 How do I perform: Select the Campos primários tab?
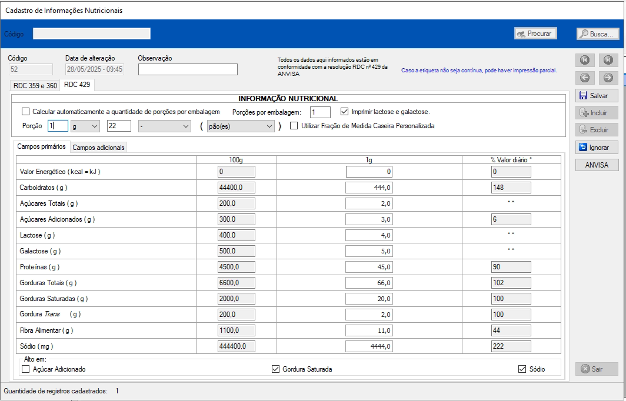42,146
